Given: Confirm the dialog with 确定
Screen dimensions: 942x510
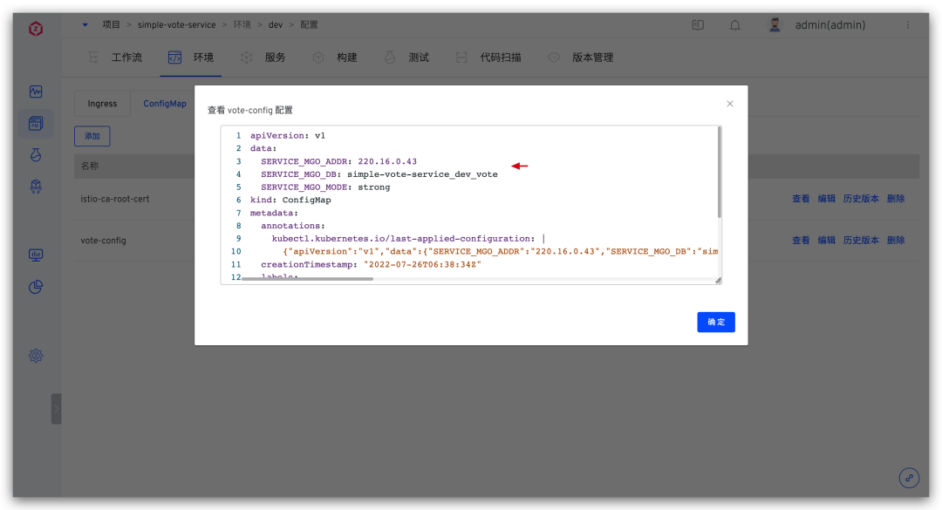Looking at the screenshot, I should click(715, 322).
